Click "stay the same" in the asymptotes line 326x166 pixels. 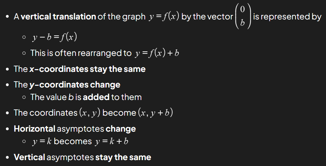coord(123,157)
